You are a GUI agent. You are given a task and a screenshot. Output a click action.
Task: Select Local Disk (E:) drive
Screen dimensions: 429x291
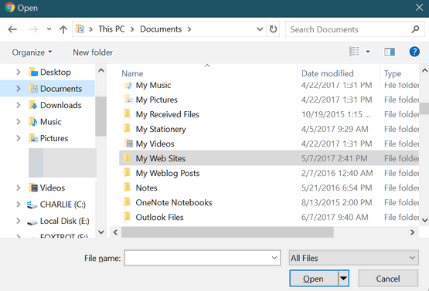65,221
